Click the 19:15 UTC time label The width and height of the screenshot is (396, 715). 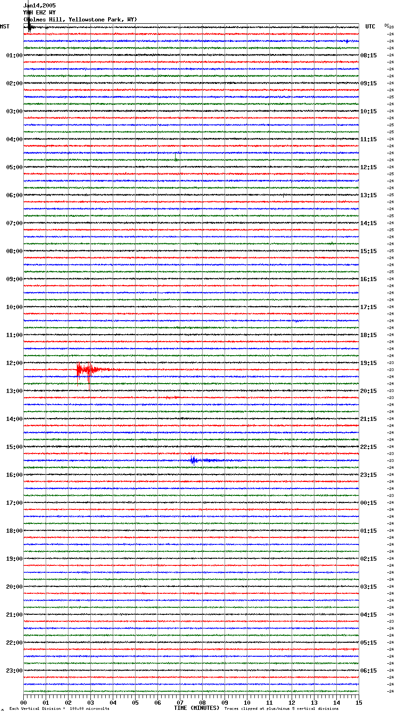368,363
